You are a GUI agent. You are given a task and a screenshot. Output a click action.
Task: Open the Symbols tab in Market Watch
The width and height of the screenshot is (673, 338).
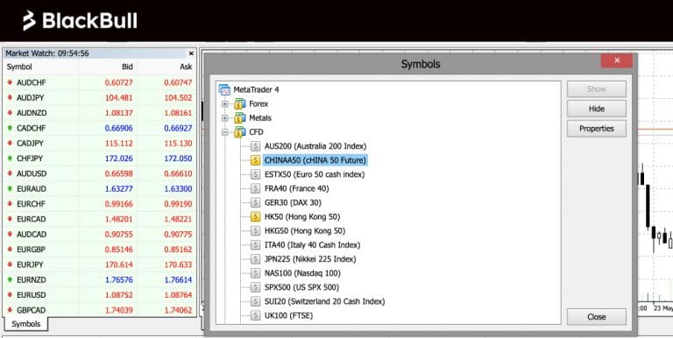tap(25, 324)
